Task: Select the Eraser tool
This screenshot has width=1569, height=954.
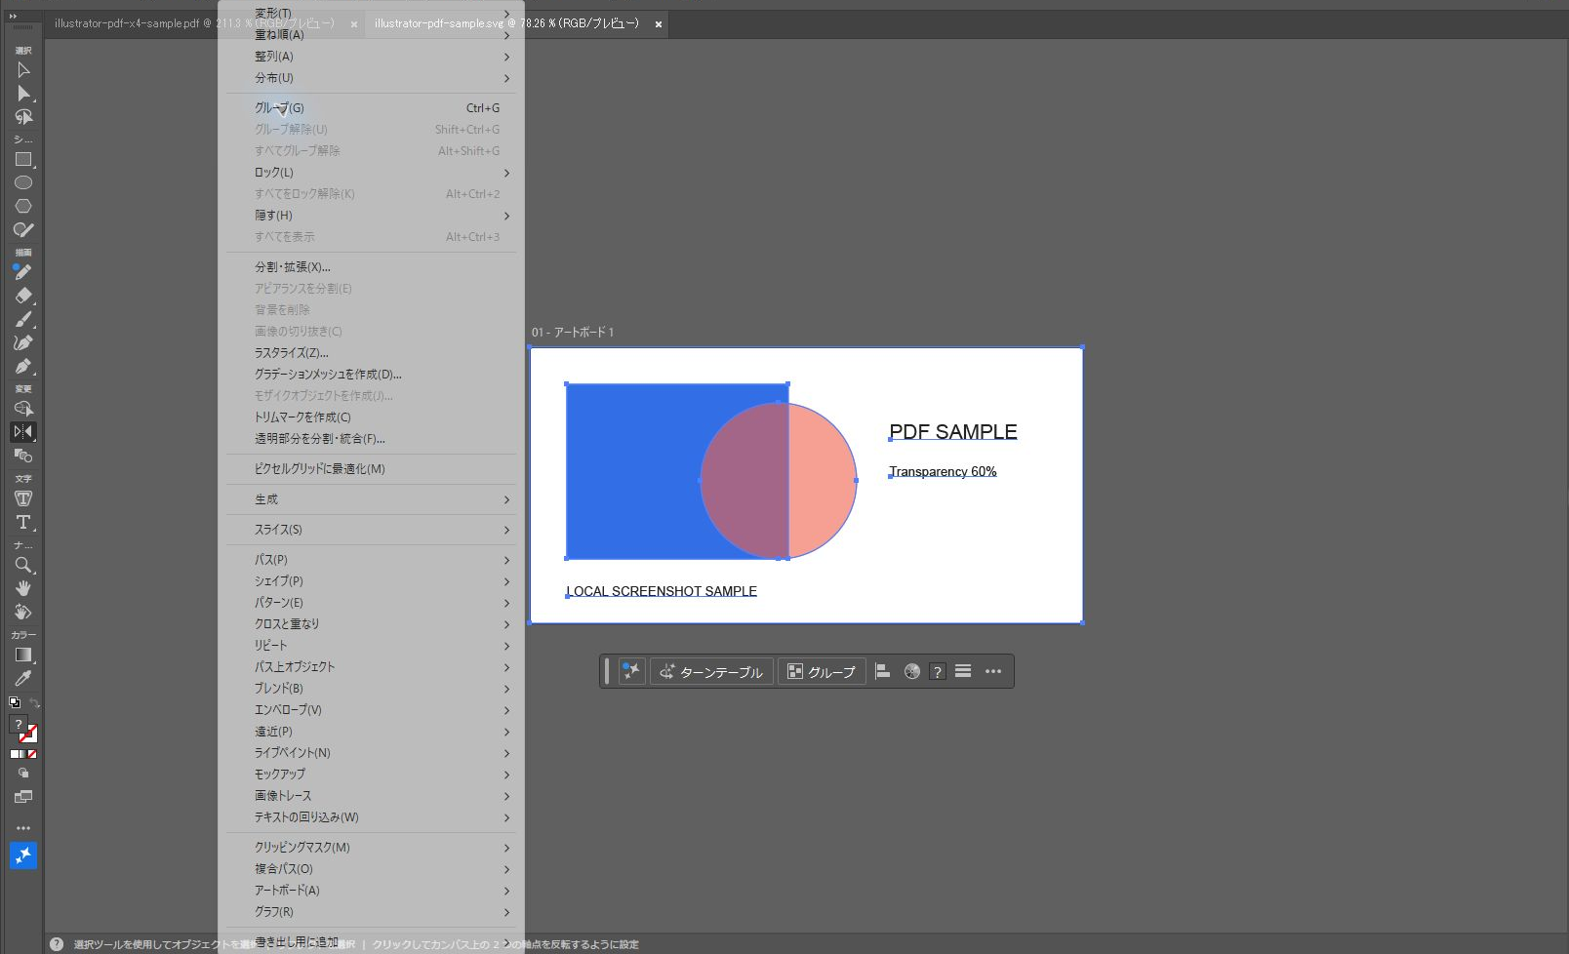Action: pyautogui.click(x=23, y=296)
